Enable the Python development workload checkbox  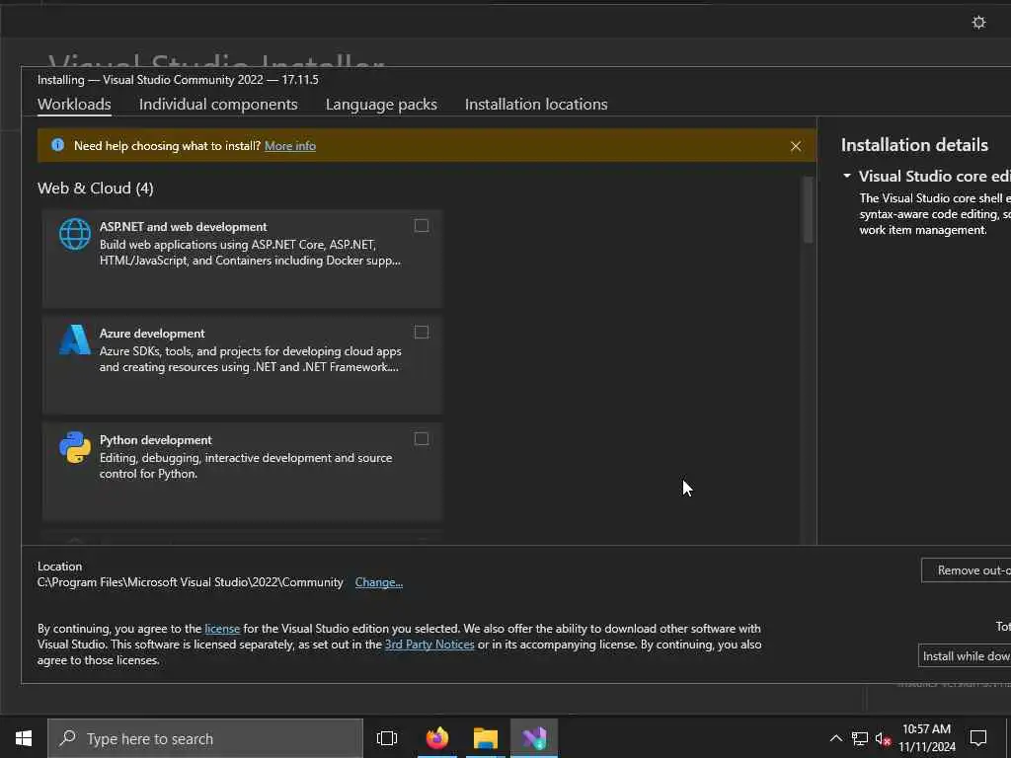pos(421,439)
